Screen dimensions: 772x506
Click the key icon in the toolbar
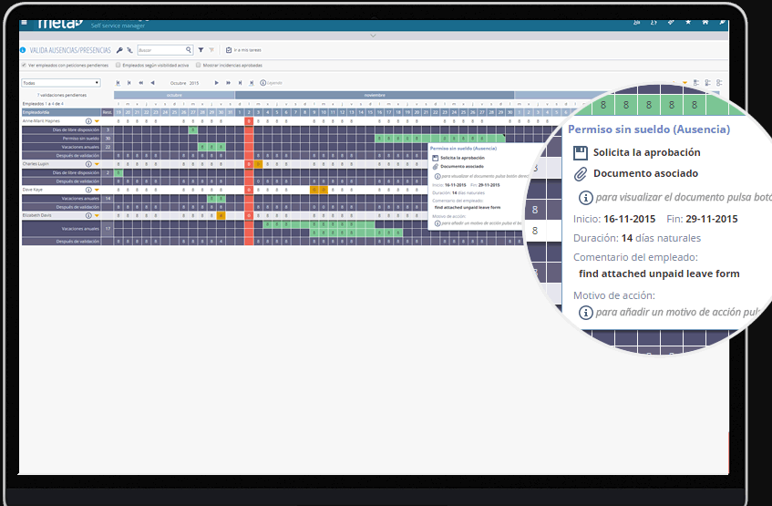119,50
